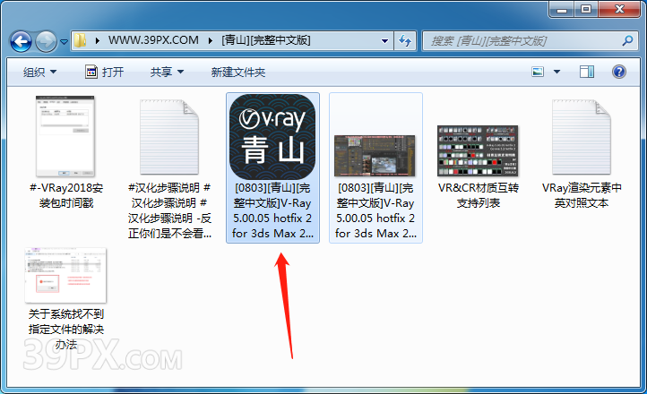This screenshot has height=394, width=647.
Task: Select the V-Ray 青山 installer icon
Action: coord(272,137)
